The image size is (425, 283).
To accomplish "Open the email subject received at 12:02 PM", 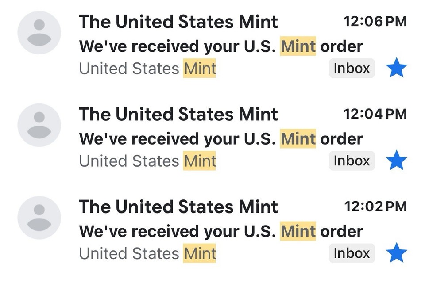I will (x=220, y=231).
